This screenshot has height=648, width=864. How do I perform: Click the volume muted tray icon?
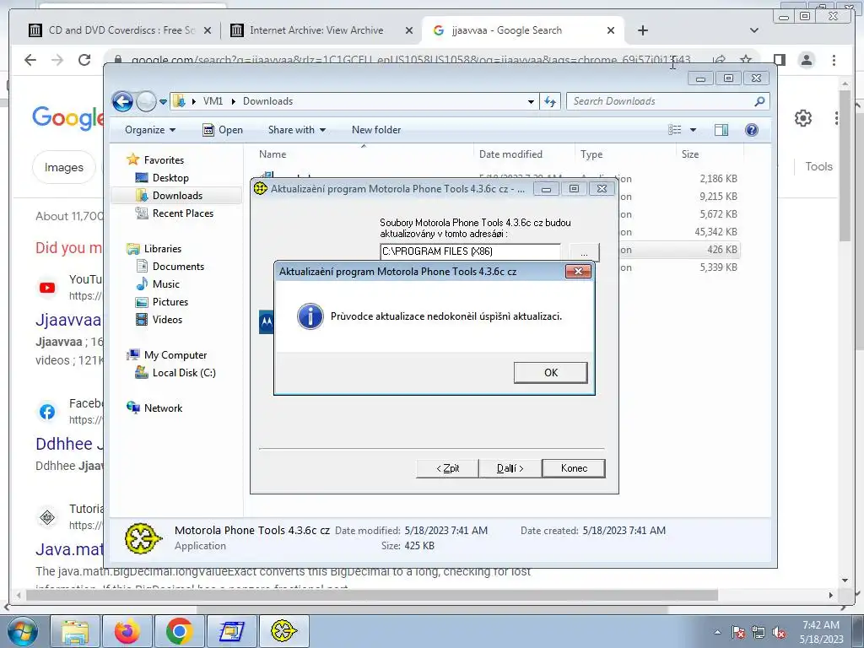tap(779, 632)
